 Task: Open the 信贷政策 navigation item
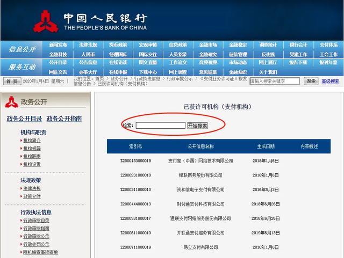coord(178,45)
